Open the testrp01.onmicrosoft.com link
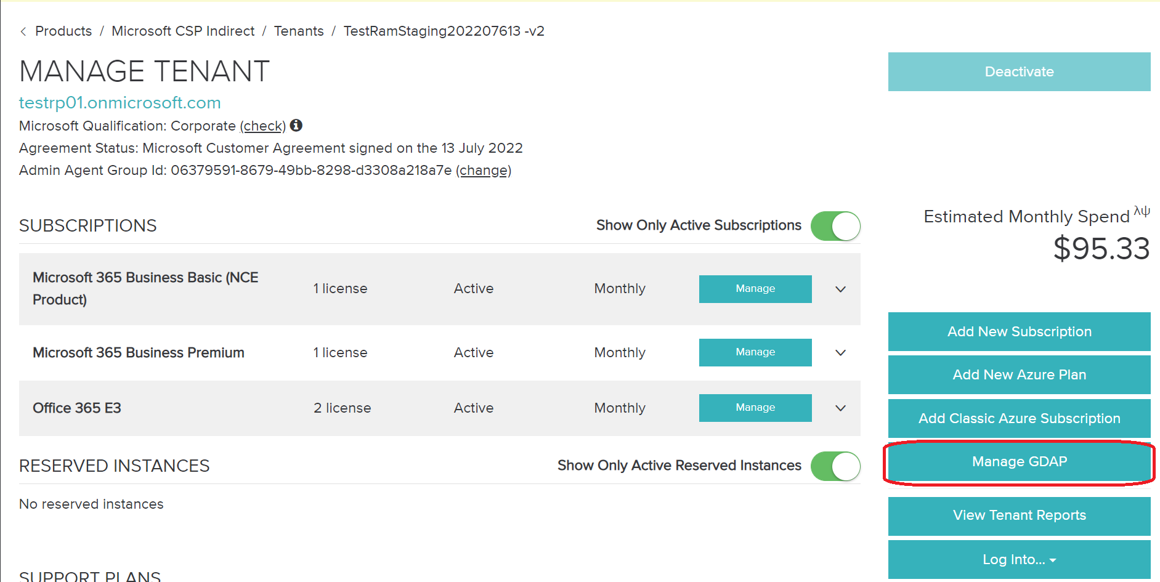 click(120, 103)
